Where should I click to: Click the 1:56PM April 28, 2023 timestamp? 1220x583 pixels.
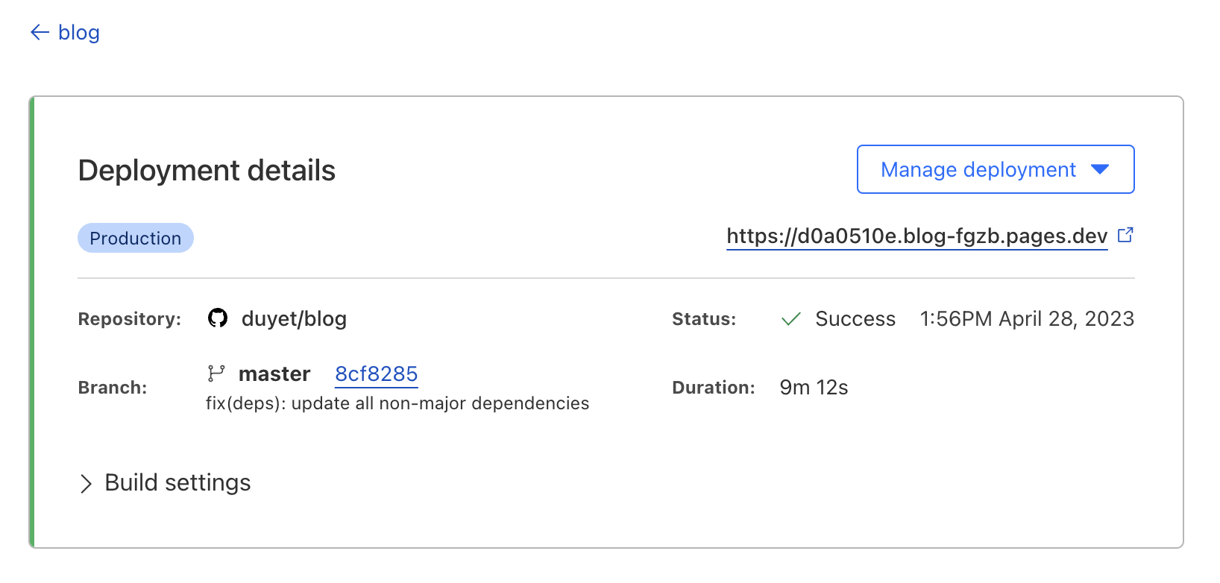coord(1027,319)
